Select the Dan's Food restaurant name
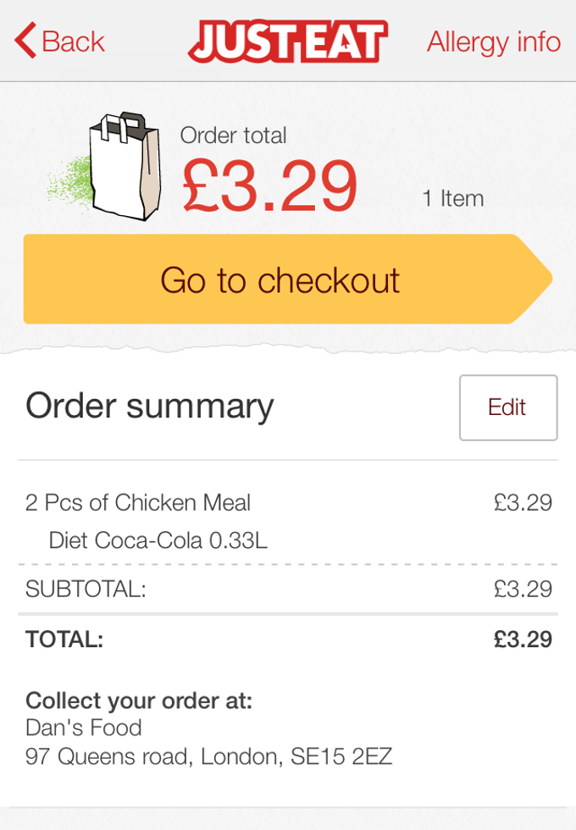This screenshot has height=830, width=576. (x=82, y=727)
